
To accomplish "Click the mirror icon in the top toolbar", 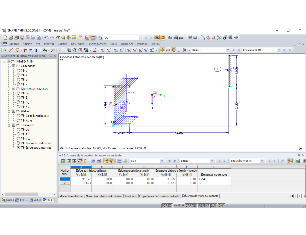I will pos(214,38).
